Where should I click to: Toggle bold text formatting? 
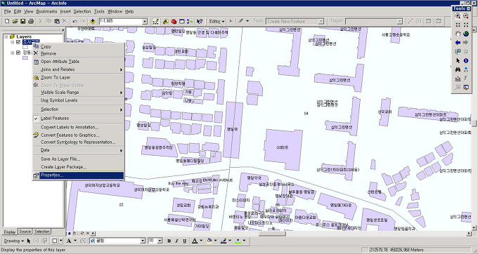[169, 241]
